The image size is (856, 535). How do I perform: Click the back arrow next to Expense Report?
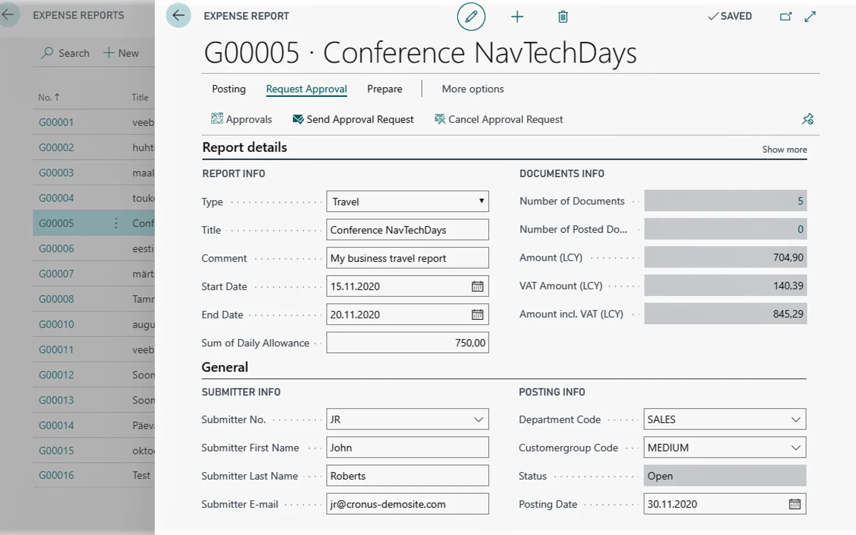coord(179,16)
